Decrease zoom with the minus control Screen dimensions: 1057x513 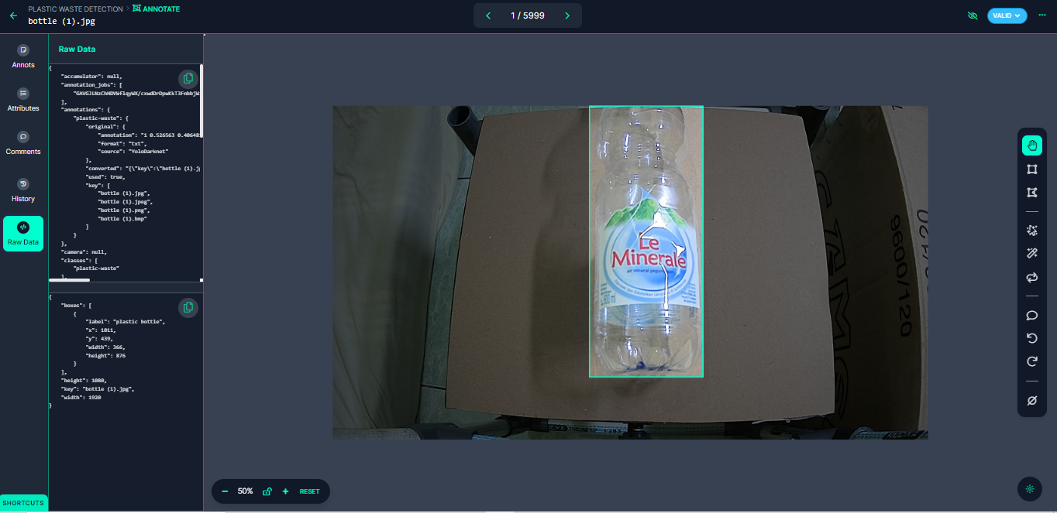pos(225,491)
